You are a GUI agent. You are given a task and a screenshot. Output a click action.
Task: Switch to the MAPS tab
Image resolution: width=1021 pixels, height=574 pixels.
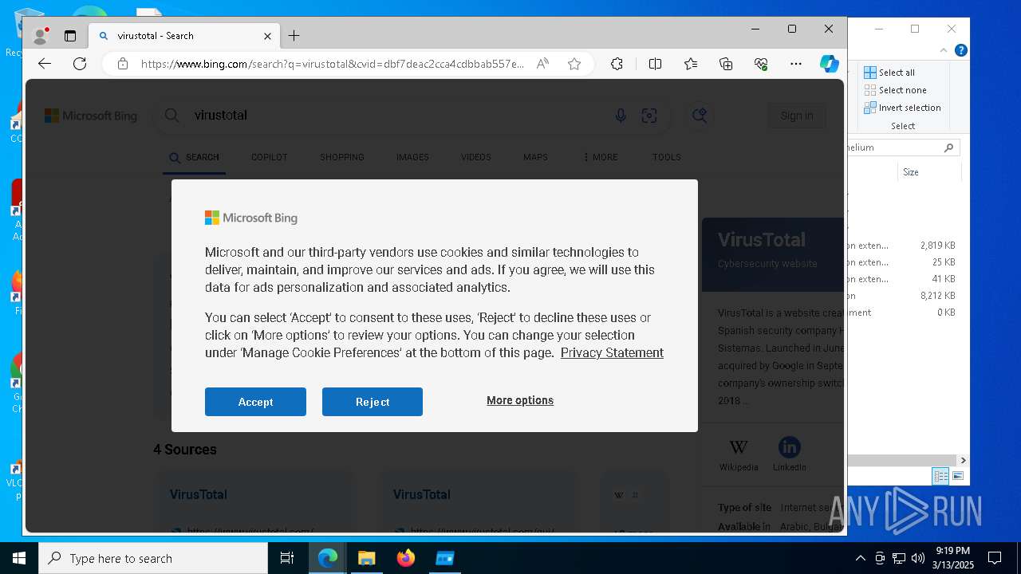coord(535,157)
